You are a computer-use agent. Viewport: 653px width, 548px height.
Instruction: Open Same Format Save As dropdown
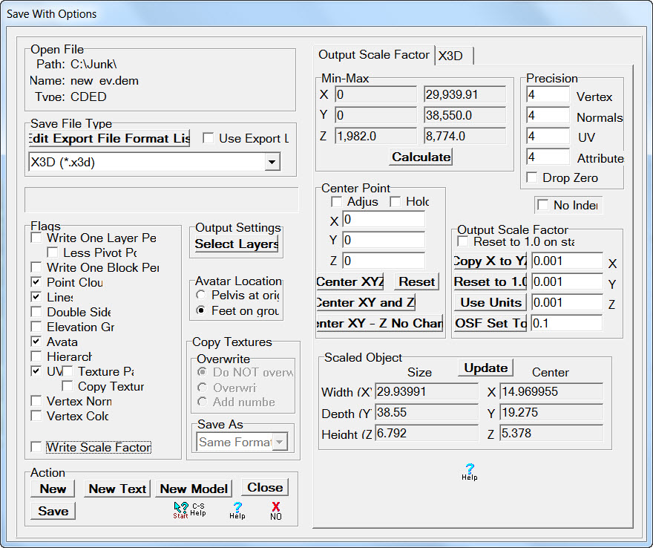coord(280,442)
